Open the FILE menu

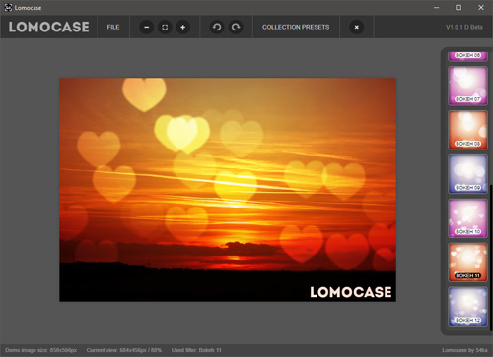(113, 27)
